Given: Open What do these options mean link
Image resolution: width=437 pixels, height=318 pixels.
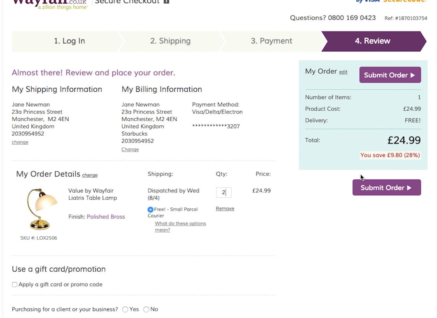Looking at the screenshot, I should coord(180,223).
